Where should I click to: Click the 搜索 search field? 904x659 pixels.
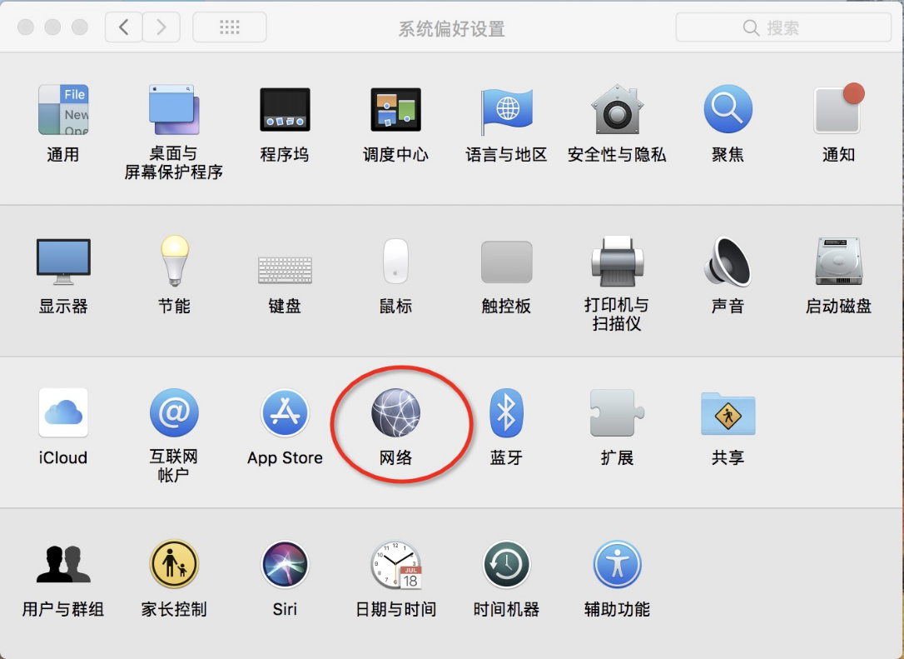coord(783,27)
